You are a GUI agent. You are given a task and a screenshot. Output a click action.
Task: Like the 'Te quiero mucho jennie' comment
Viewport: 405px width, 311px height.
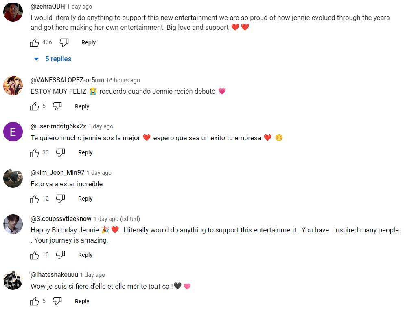35,152
